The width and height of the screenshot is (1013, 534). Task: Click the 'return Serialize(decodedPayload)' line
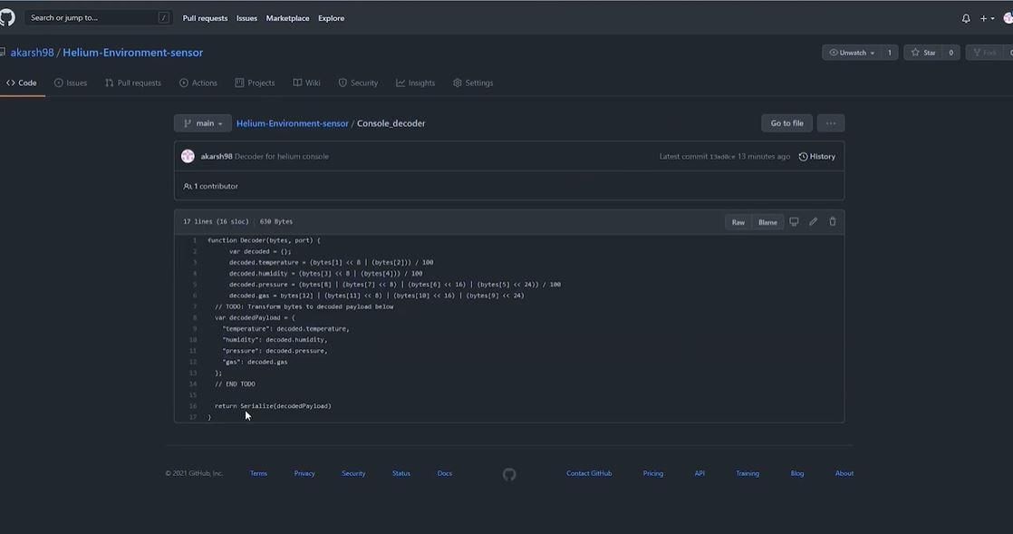[273, 406]
